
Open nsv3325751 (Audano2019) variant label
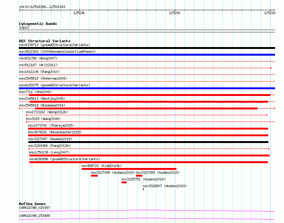pos(143,179)
